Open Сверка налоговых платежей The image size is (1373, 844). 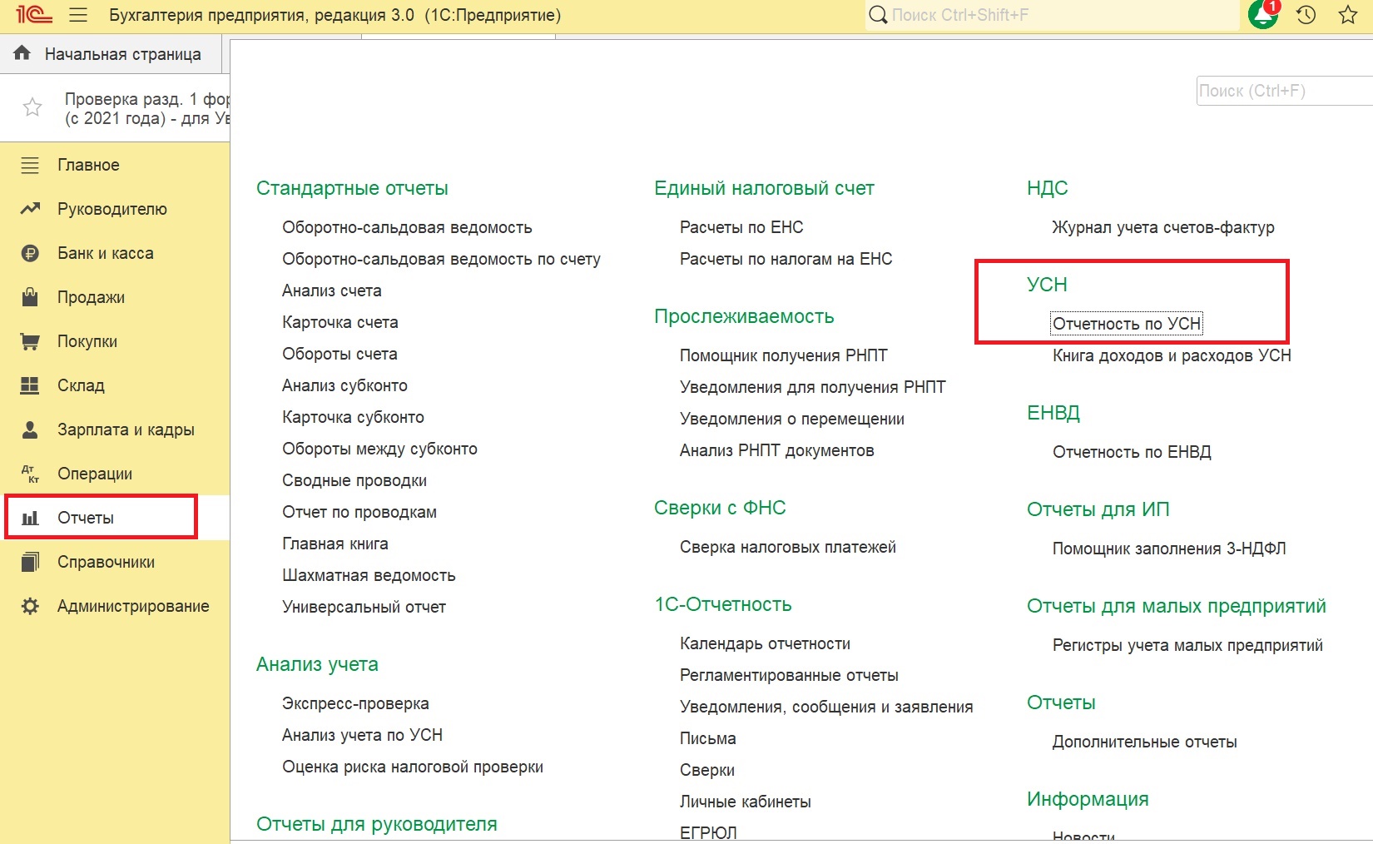pyautogui.click(x=788, y=547)
